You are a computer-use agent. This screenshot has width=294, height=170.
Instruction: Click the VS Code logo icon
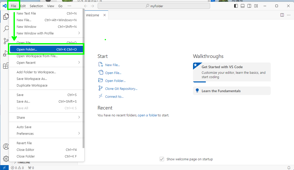(5, 6)
